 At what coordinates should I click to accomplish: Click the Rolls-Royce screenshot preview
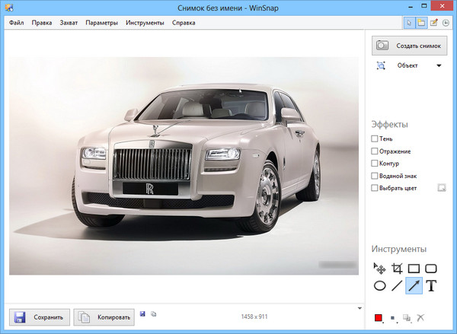pyautogui.click(x=184, y=165)
